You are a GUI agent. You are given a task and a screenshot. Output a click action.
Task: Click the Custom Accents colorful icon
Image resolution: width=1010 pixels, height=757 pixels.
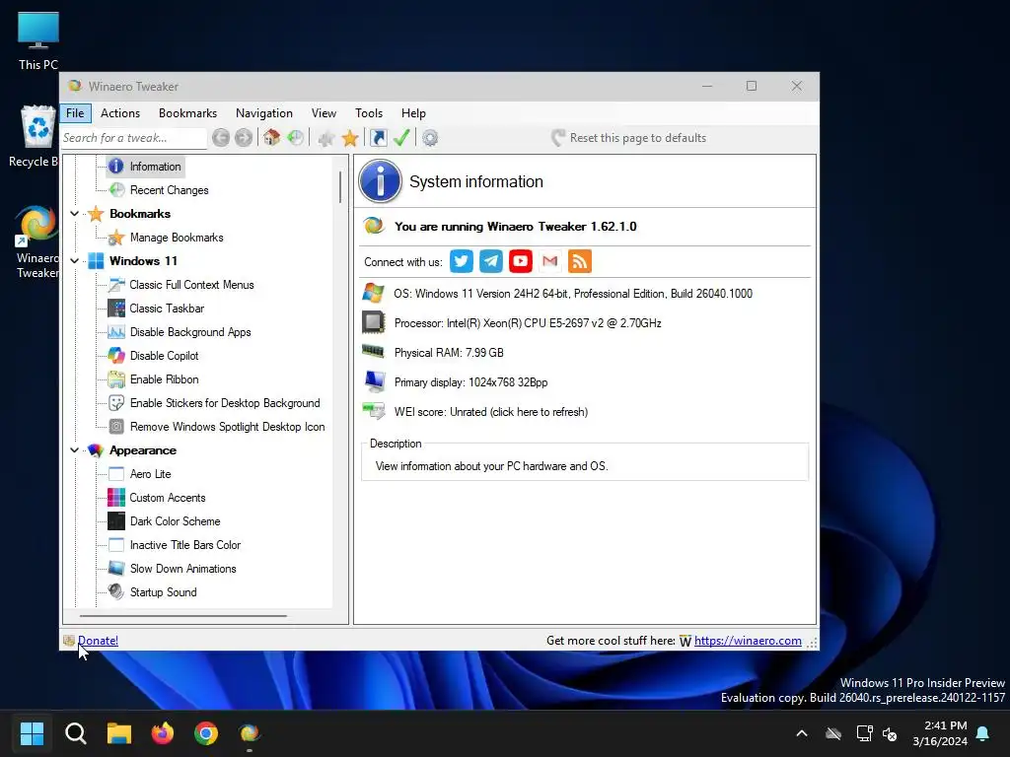point(116,498)
